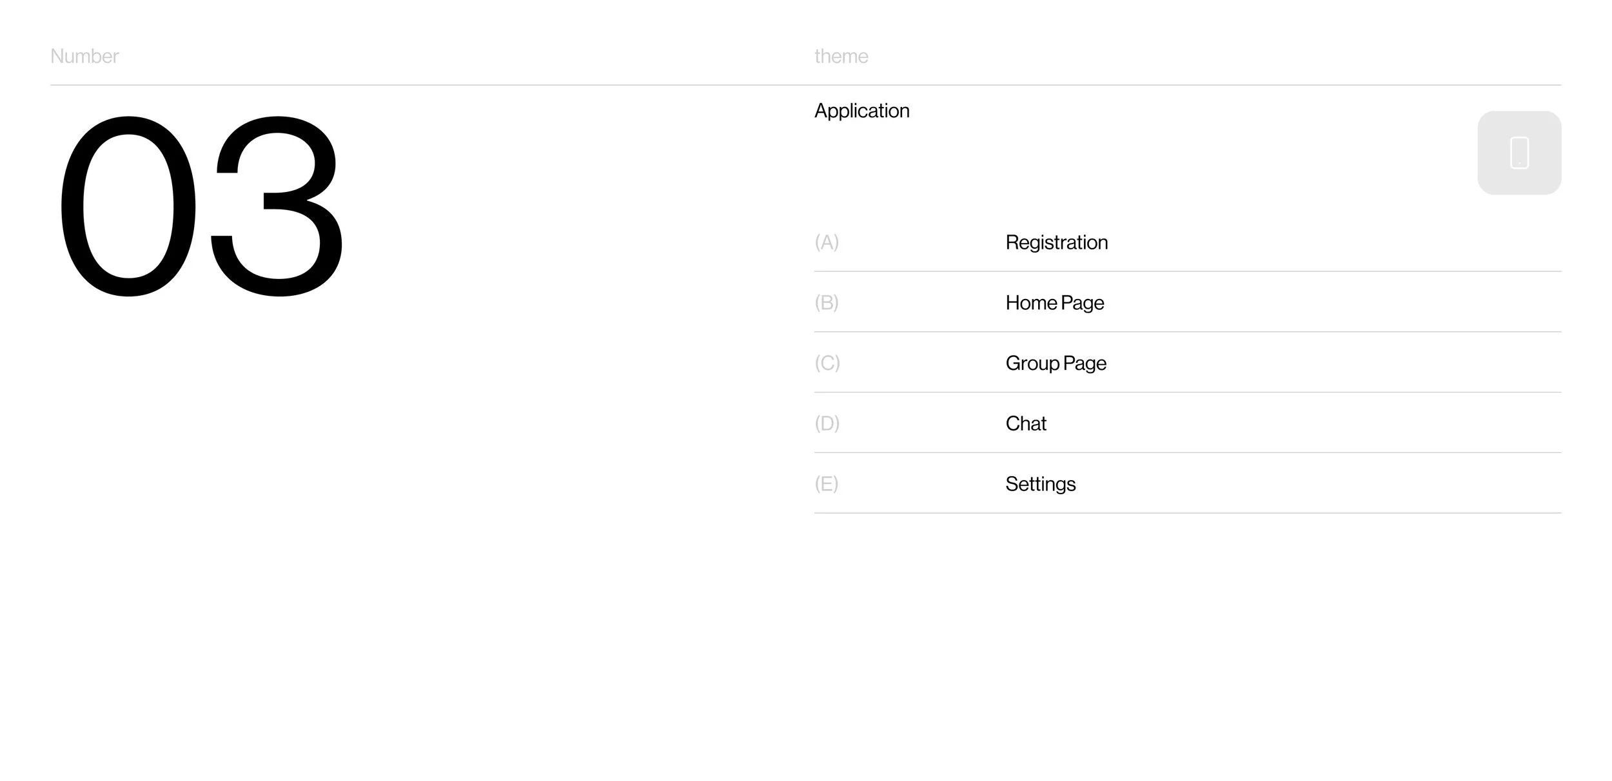Click the (B) index label
This screenshot has width=1612, height=781.
click(x=827, y=303)
